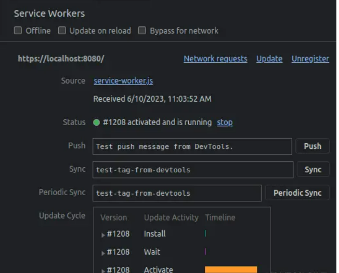
Task: Click the Update Activity column header
Action: 171,217
